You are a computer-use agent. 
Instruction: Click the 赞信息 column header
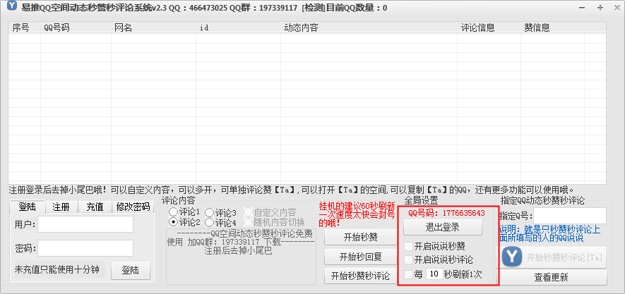(x=552, y=27)
